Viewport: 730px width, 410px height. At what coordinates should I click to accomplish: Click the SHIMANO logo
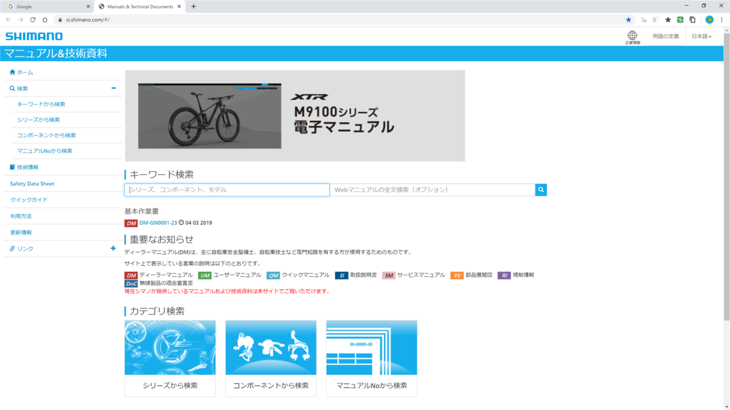[34, 36]
